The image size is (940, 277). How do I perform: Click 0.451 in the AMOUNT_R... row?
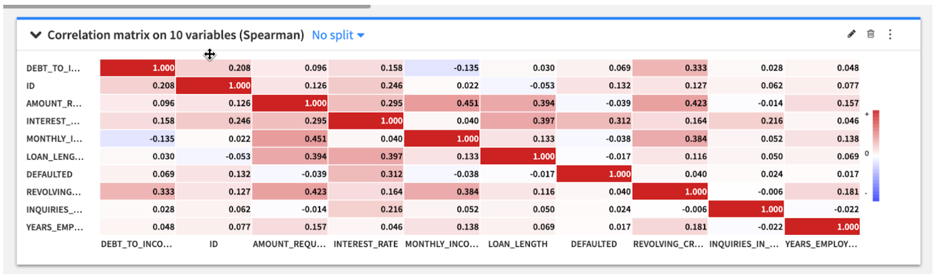[x=442, y=103]
